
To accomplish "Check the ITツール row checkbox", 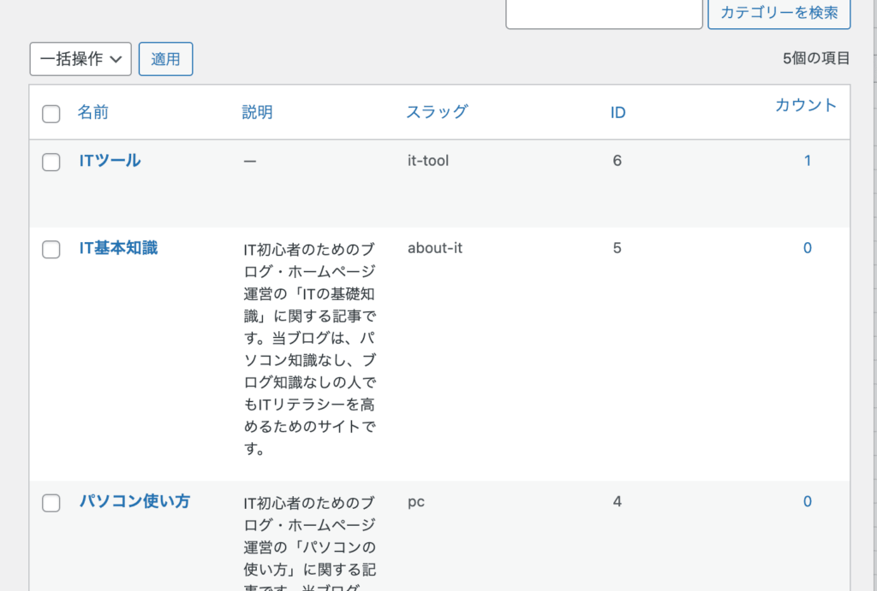I will pyautogui.click(x=51, y=162).
